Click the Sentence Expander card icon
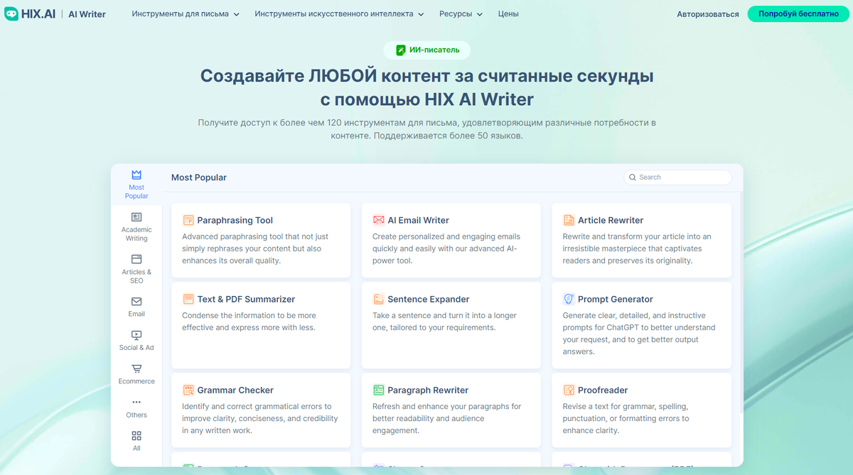853x475 pixels. point(379,299)
